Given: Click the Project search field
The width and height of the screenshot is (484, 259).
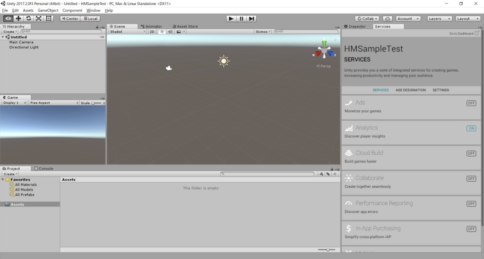Looking at the screenshot, I should [x=268, y=174].
